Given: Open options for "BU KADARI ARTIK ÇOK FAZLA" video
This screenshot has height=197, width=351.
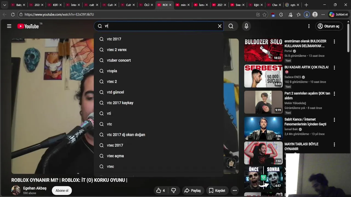Looking at the screenshot, I should point(334,68).
